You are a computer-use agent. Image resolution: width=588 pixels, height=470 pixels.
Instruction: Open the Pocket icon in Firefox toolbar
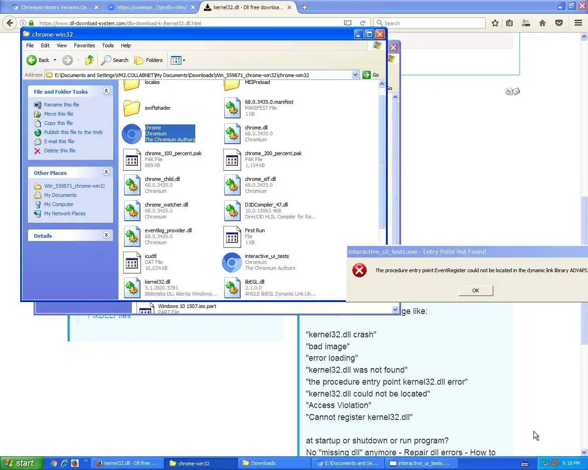pos(559,23)
